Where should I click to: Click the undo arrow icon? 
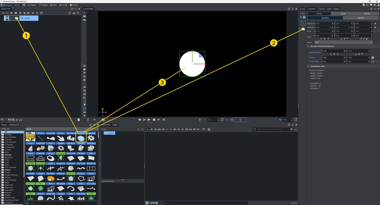click(x=2, y=120)
